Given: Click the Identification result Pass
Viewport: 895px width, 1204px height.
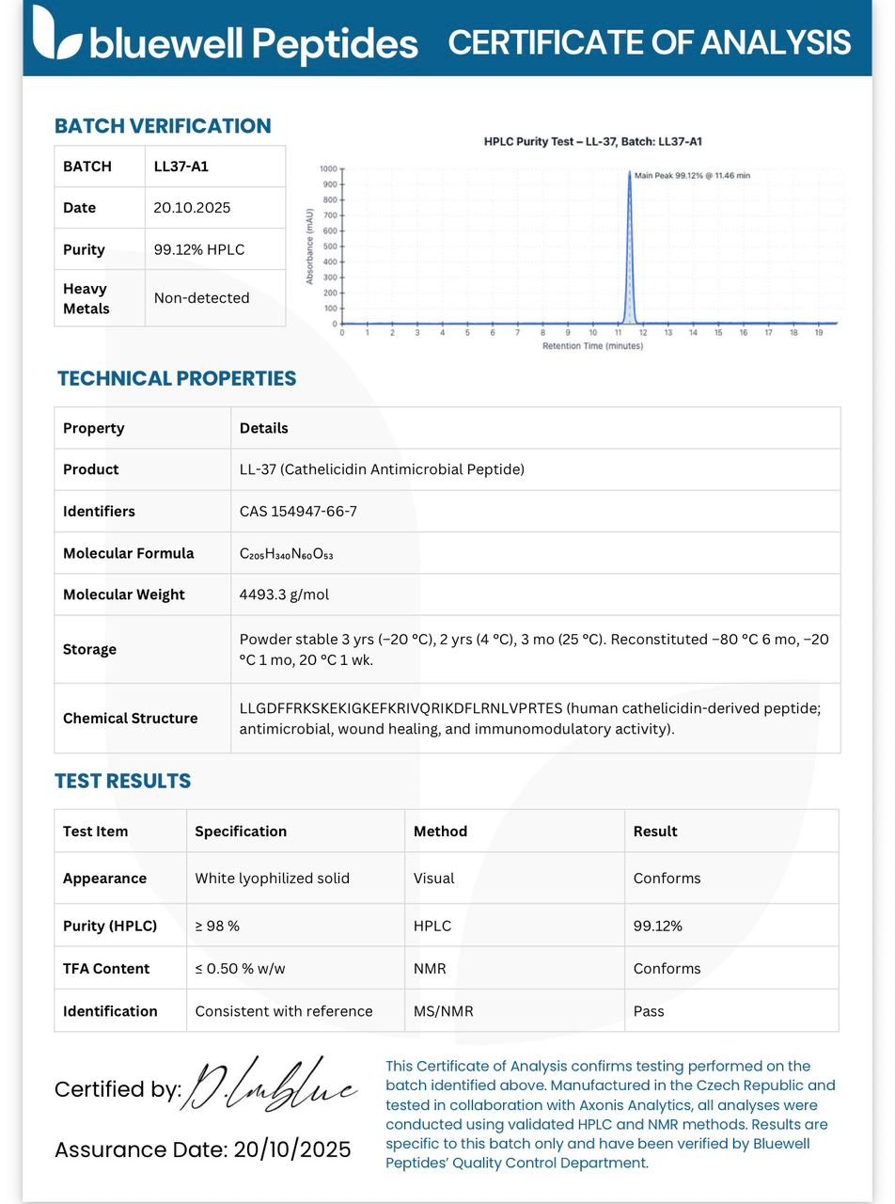Looking at the screenshot, I should point(649,1011).
